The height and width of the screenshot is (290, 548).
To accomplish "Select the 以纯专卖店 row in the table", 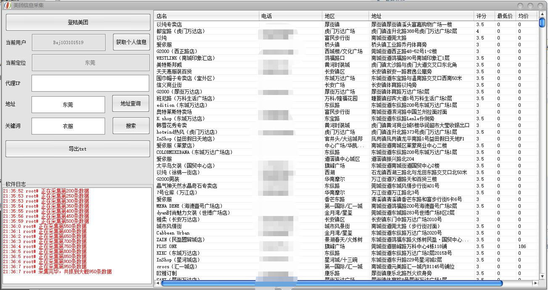I will 210,24.
